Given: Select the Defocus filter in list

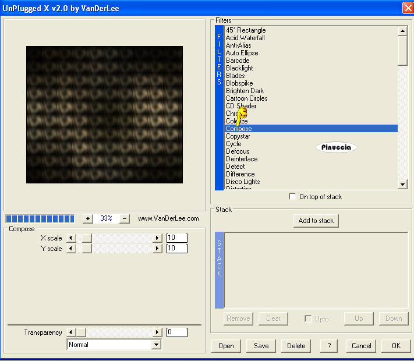Looking at the screenshot, I should 238,151.
